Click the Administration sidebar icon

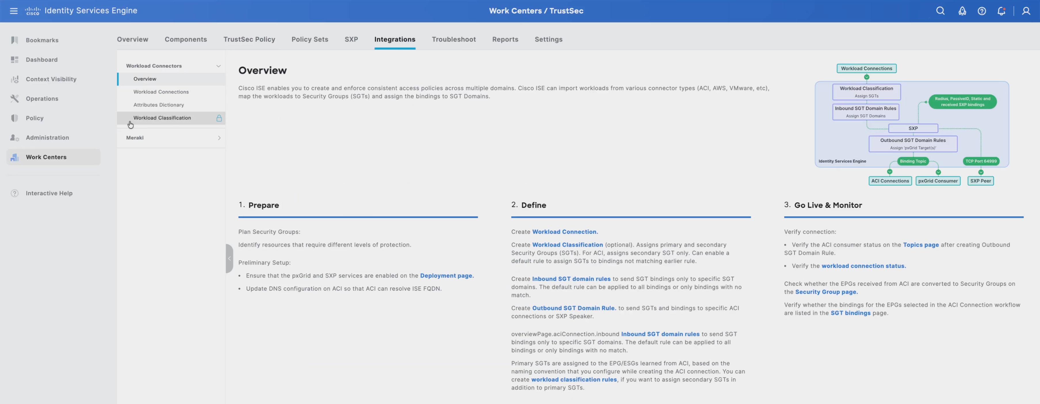point(15,137)
